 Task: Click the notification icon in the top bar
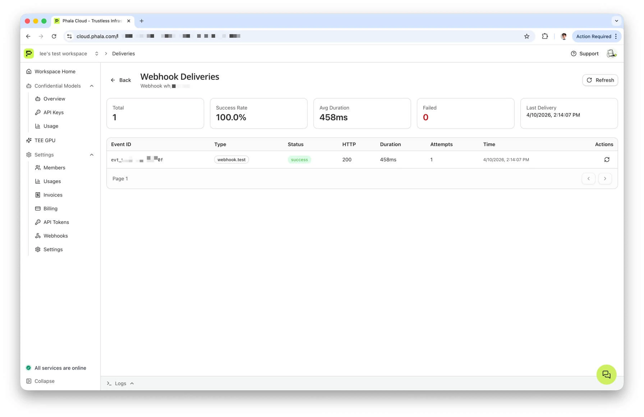click(x=612, y=53)
